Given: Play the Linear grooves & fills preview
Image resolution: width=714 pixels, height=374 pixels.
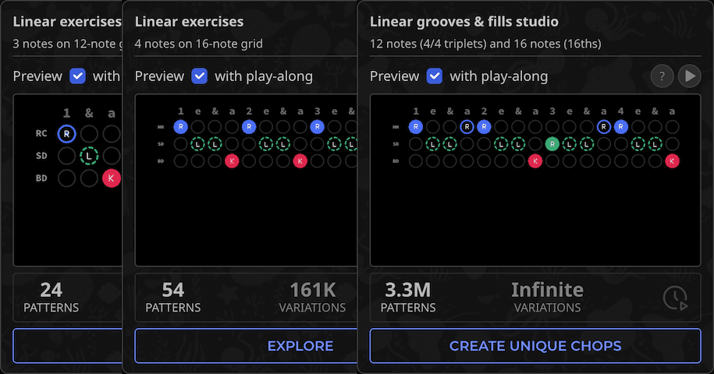Looking at the screenshot, I should pyautogui.click(x=689, y=76).
